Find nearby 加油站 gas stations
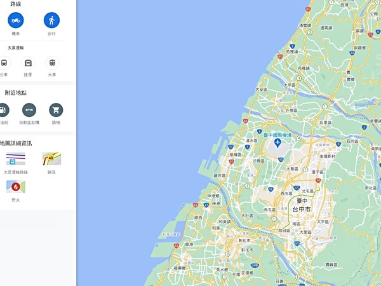Image resolution: width=381 pixels, height=286 pixels. (x=3, y=110)
